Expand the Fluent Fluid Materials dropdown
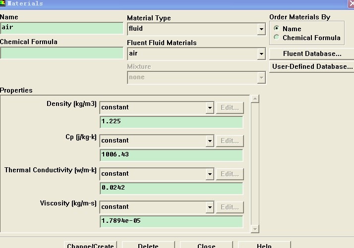This screenshot has width=354, height=248. [x=261, y=53]
